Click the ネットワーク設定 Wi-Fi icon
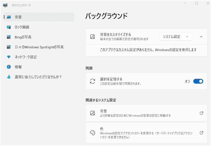The width and height of the screenshot is (211, 146). 9,57
